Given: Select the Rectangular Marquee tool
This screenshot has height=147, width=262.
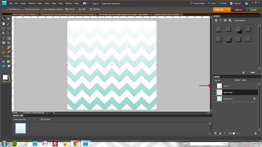Looking at the screenshot, I should click(x=4, y=29).
